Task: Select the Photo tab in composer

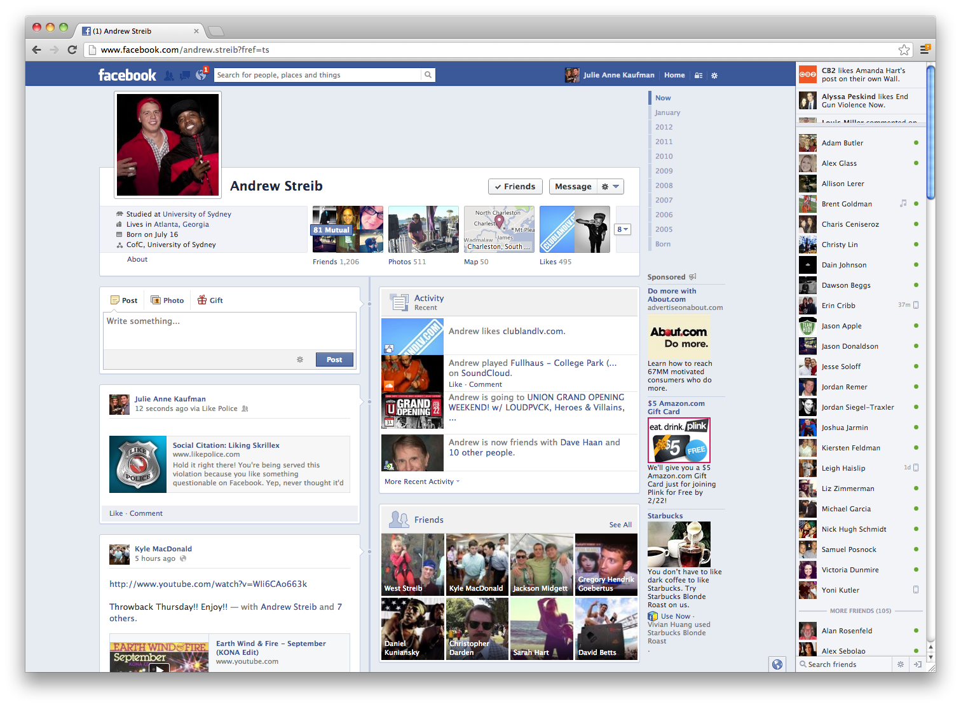Action: tap(167, 300)
